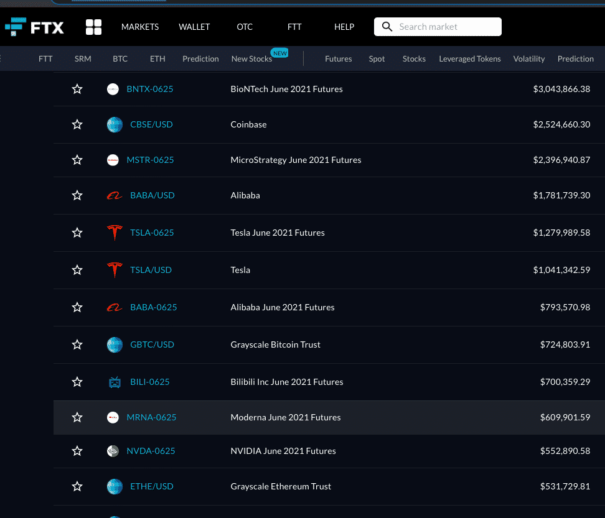This screenshot has width=605, height=518.
Task: Select the Spot category tab
Action: 377,59
